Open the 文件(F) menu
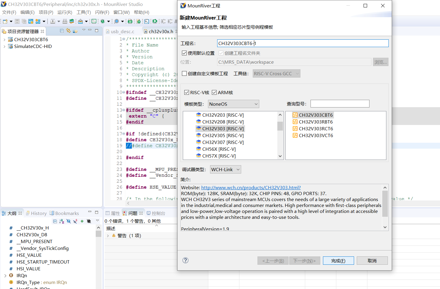Screen dimensions: 440x289 [9, 12]
